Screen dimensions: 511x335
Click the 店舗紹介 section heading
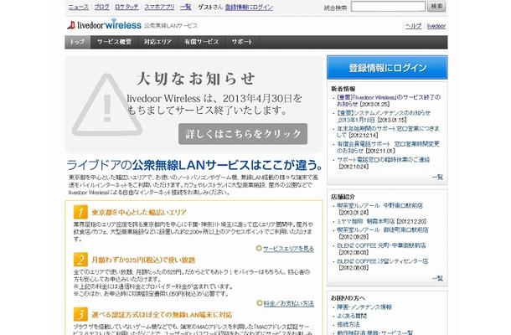pyautogui.click(x=343, y=197)
